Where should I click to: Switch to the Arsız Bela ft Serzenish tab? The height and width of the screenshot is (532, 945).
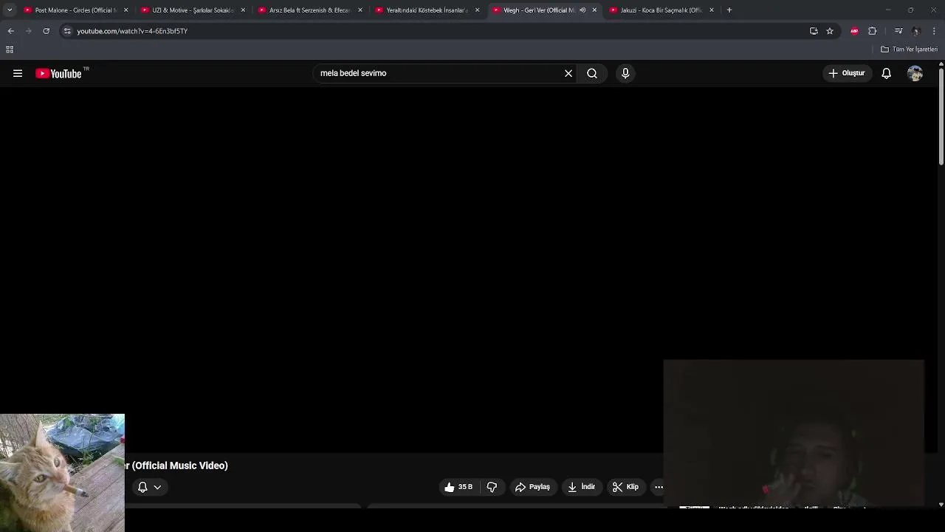pos(309,10)
